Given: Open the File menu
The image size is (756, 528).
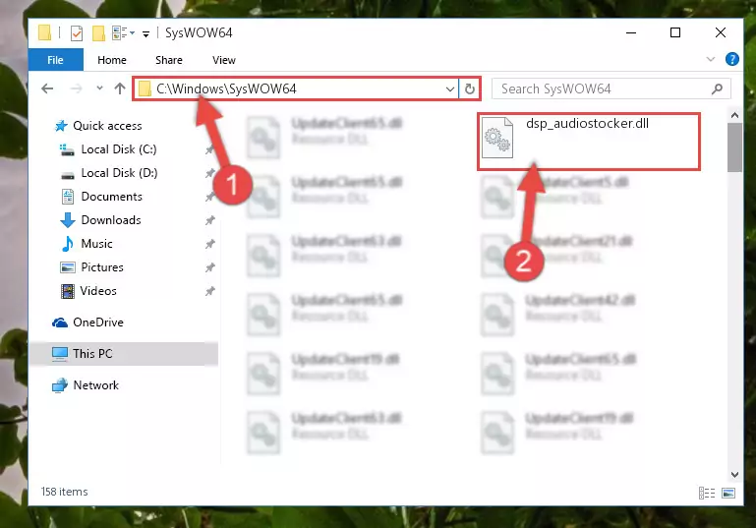Looking at the screenshot, I should [x=55, y=60].
